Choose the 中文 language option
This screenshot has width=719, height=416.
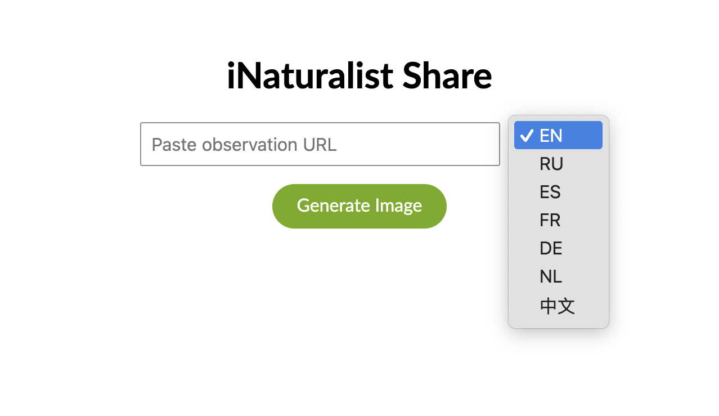click(x=557, y=306)
